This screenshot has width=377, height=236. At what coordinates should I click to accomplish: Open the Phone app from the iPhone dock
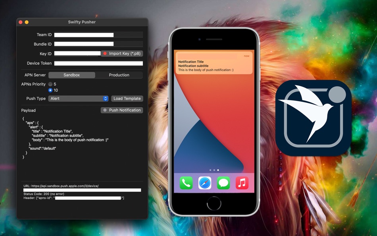tap(186, 183)
